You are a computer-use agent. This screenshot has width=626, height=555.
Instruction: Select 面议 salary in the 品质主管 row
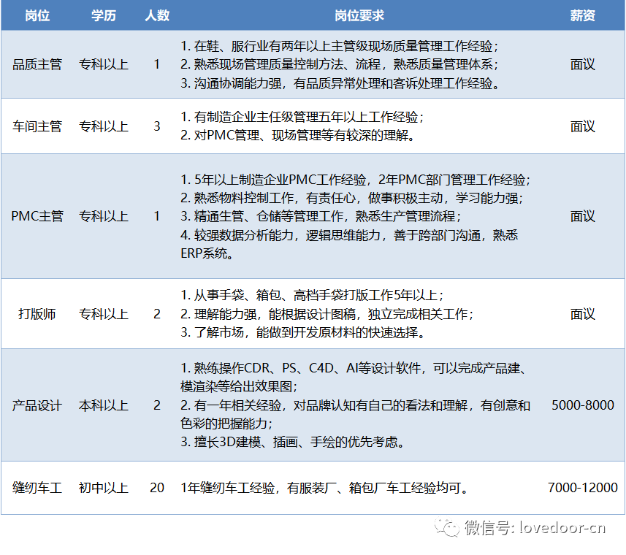(582, 64)
